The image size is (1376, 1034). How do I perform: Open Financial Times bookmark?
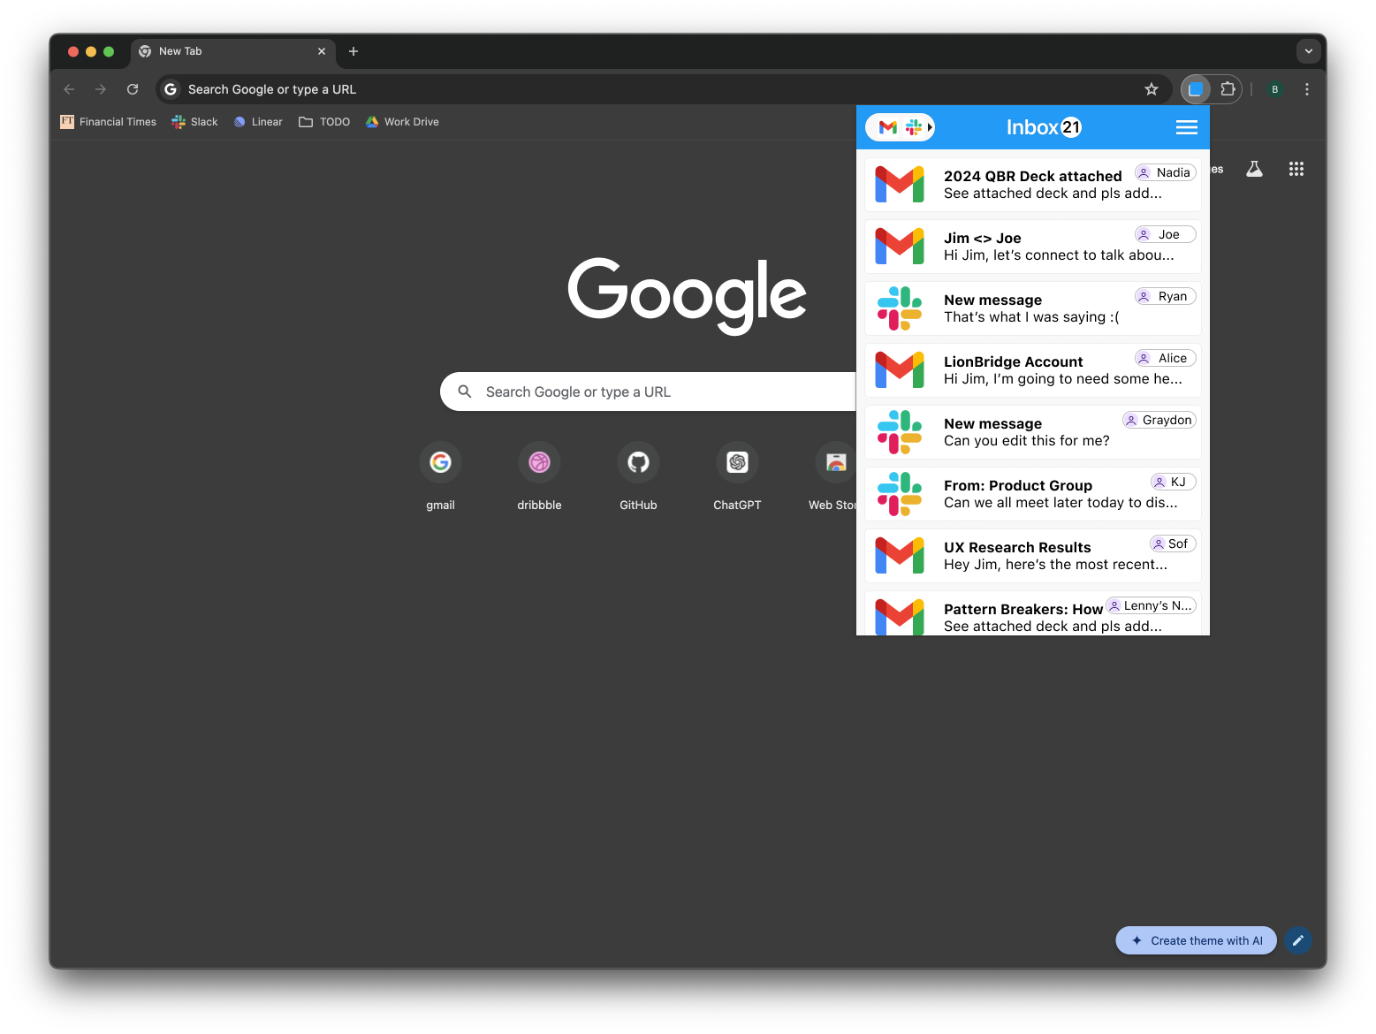click(x=108, y=122)
